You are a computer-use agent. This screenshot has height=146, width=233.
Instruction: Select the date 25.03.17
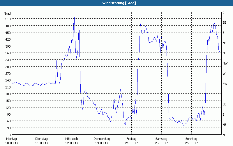pyautogui.click(x=162, y=143)
